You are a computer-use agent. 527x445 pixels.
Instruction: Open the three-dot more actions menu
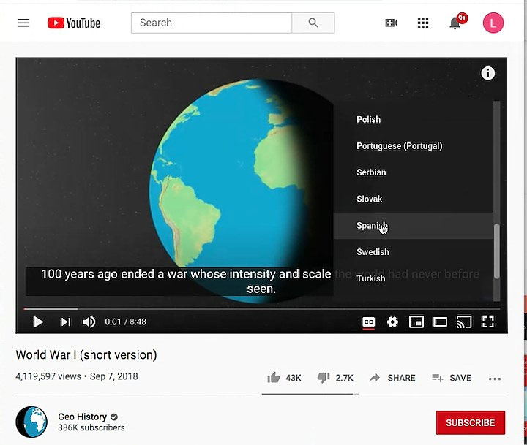click(494, 379)
